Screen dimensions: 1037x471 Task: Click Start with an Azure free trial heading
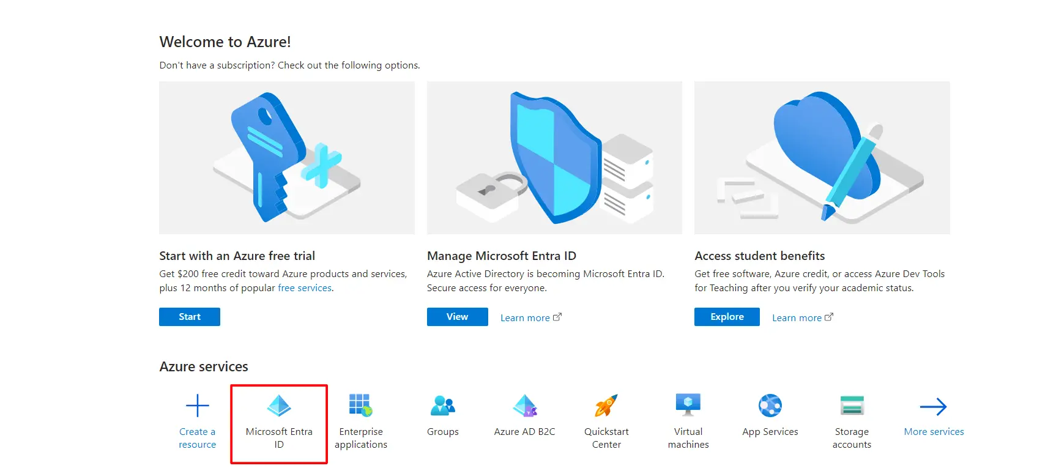[237, 256]
